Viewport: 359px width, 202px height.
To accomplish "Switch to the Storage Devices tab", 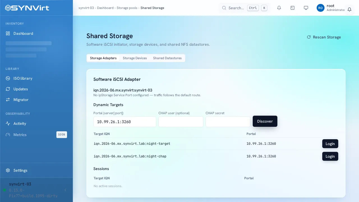I will point(135,58).
